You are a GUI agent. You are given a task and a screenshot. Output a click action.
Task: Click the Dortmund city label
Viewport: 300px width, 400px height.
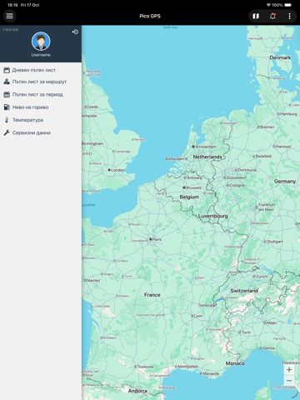tap(247, 170)
